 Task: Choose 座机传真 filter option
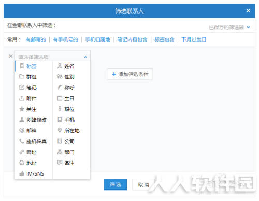(x=34, y=141)
